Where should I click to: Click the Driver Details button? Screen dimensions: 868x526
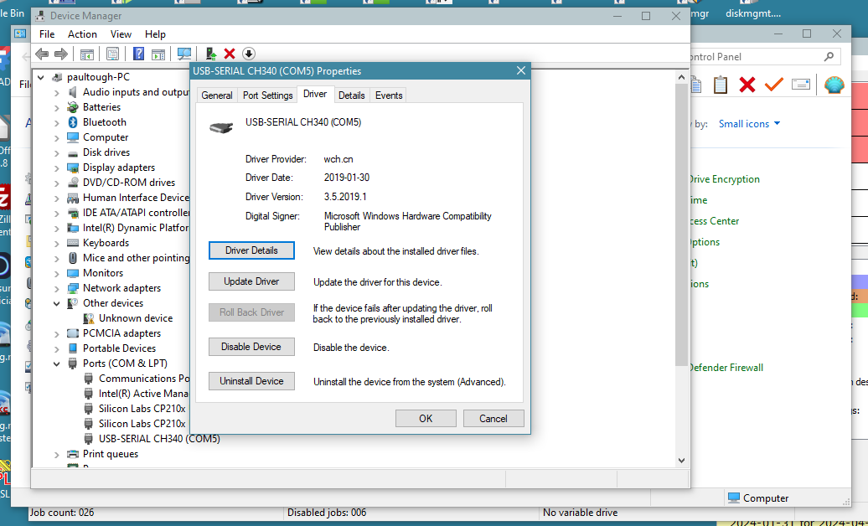[x=251, y=250]
